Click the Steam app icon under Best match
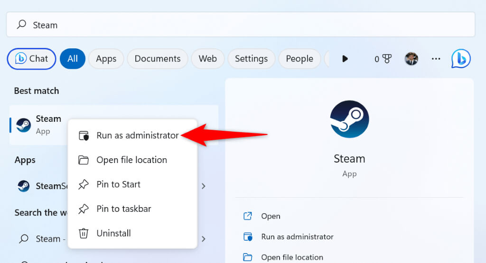Image resolution: width=486 pixels, height=263 pixels. pyautogui.click(x=24, y=125)
